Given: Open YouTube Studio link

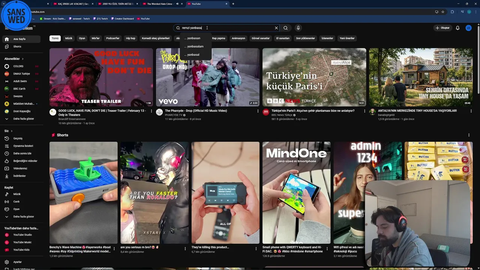Looking at the screenshot, I should tap(22, 235).
